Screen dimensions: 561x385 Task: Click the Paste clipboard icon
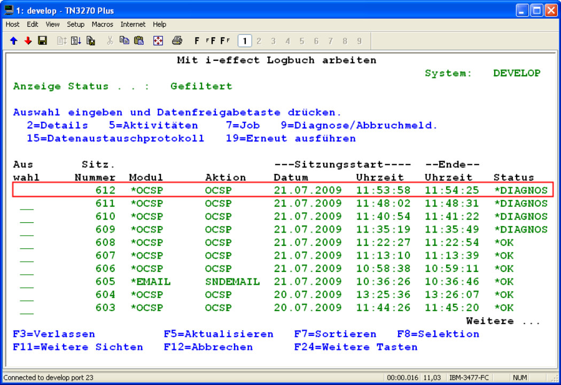pyautogui.click(x=139, y=41)
